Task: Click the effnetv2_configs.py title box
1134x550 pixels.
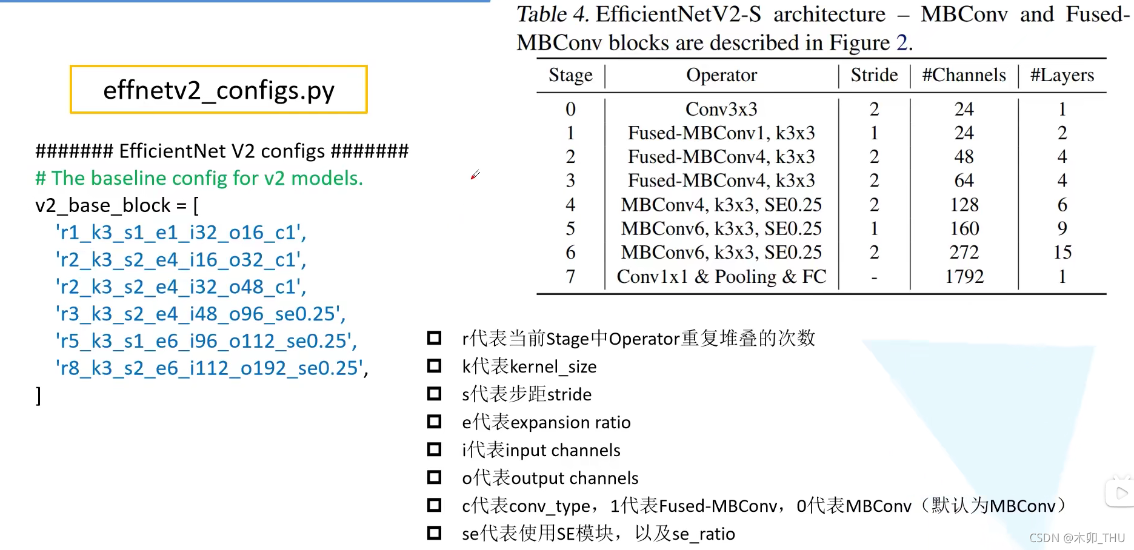Action: tap(219, 90)
